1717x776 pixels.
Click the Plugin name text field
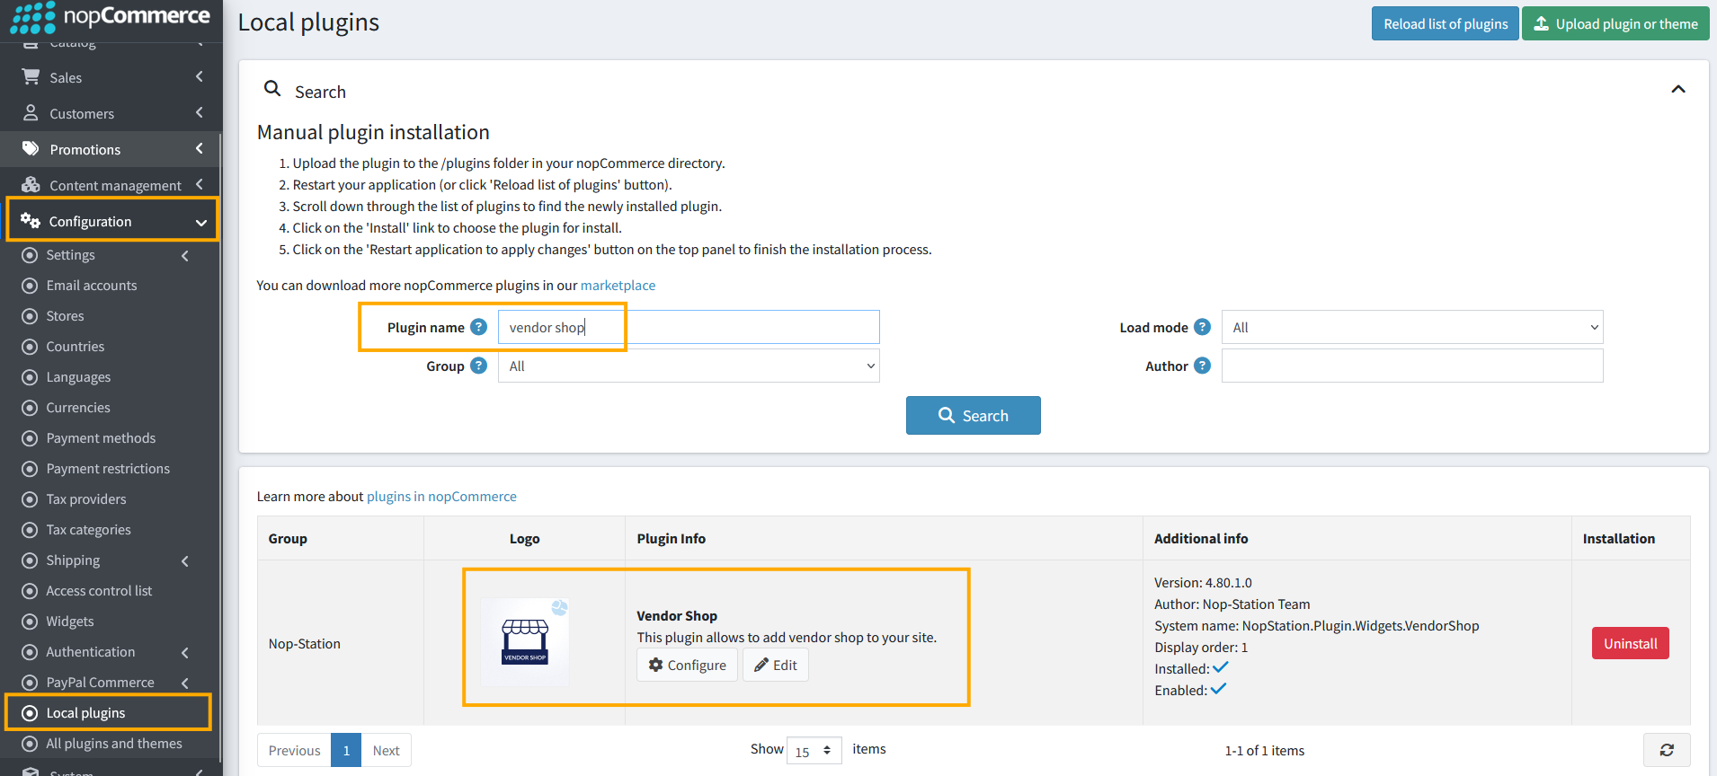point(689,327)
